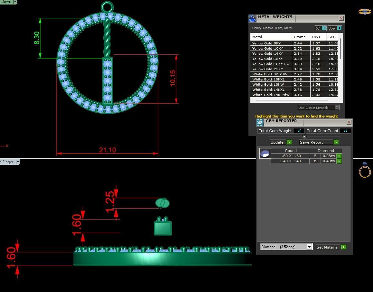Select the Yellow Gold:9KY row
Viewport: 373px width, 292px height.
pos(294,43)
